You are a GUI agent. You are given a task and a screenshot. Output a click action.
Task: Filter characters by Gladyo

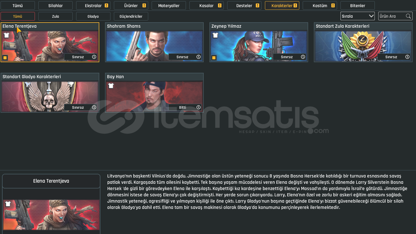tap(93, 16)
